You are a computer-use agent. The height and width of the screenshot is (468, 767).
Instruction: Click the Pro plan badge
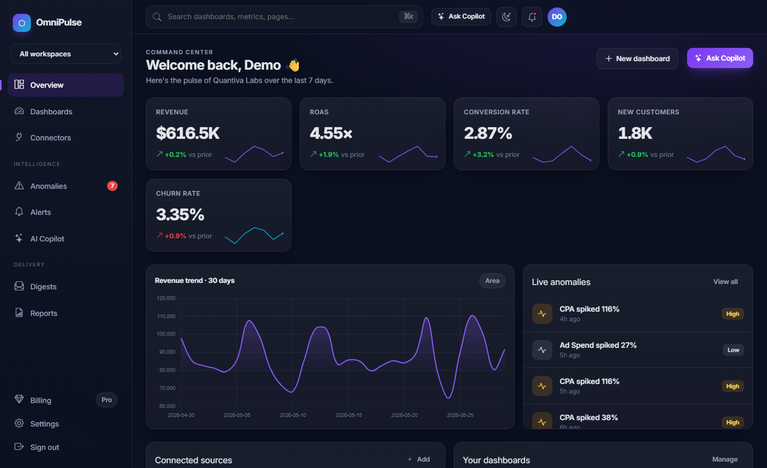(x=107, y=400)
